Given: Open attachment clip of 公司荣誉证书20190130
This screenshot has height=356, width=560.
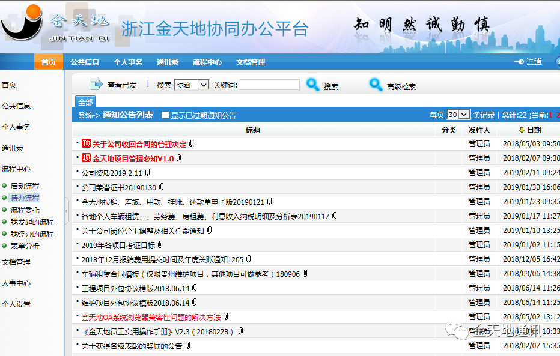Looking at the screenshot, I should (162, 187).
